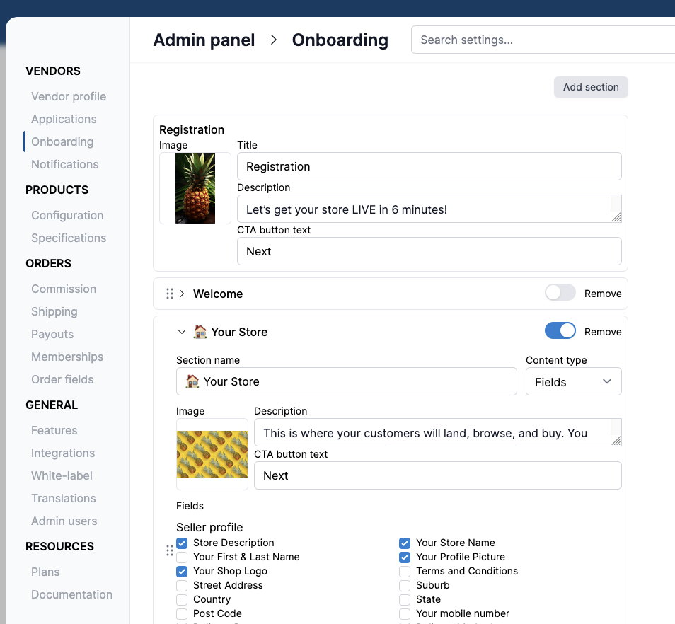Viewport: 675px width, 624px height.
Task: Open Admin users in sidebar
Action: [64, 521]
